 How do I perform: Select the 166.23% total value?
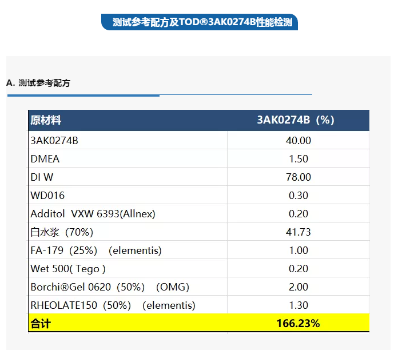(x=298, y=324)
